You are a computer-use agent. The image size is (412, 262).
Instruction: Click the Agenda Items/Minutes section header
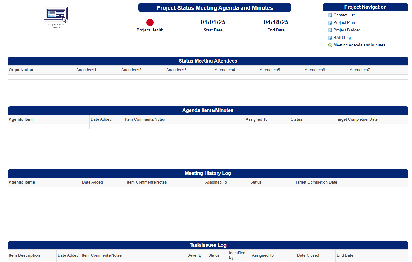[208, 110]
